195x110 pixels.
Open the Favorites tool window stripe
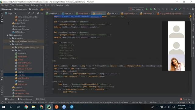pyautogui.click(x=2, y=75)
